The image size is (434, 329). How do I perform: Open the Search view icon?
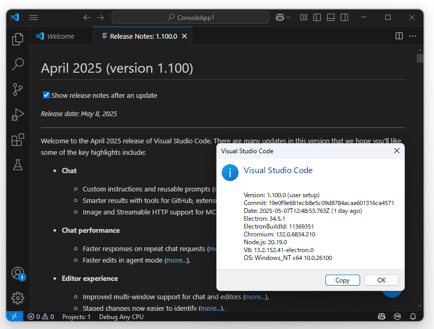point(18,64)
